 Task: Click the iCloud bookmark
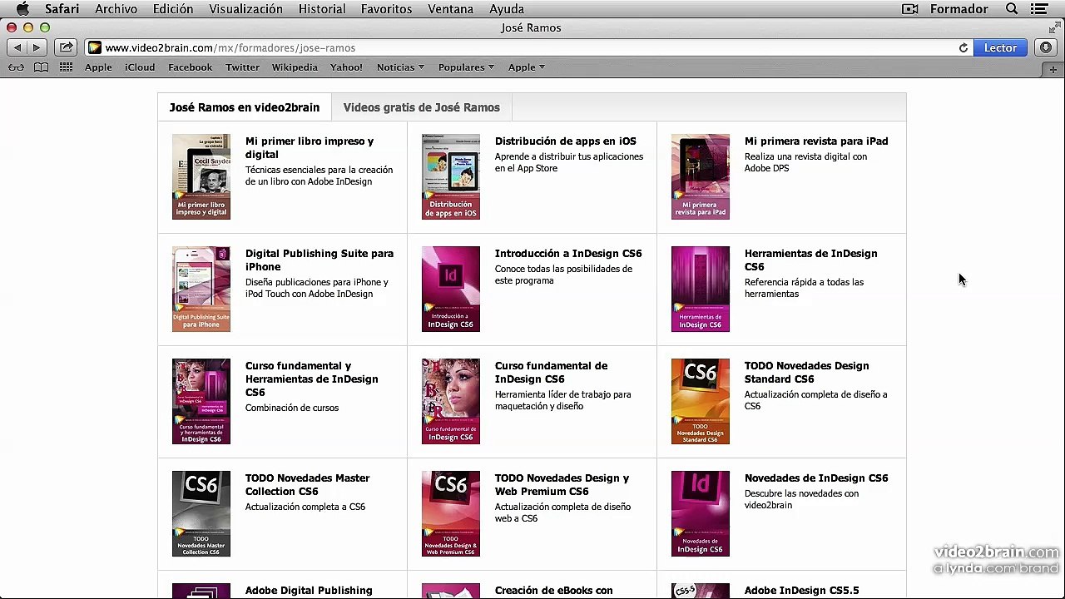point(140,67)
